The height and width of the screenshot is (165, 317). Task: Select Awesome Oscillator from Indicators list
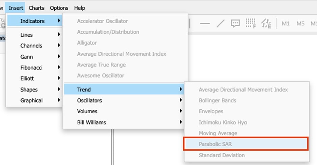point(100,76)
